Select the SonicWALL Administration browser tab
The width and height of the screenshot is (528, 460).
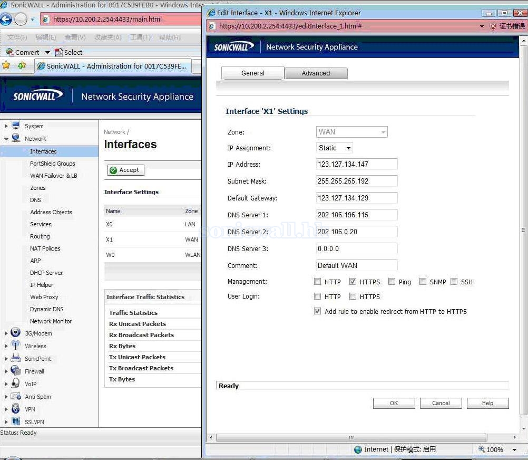[x=113, y=66]
